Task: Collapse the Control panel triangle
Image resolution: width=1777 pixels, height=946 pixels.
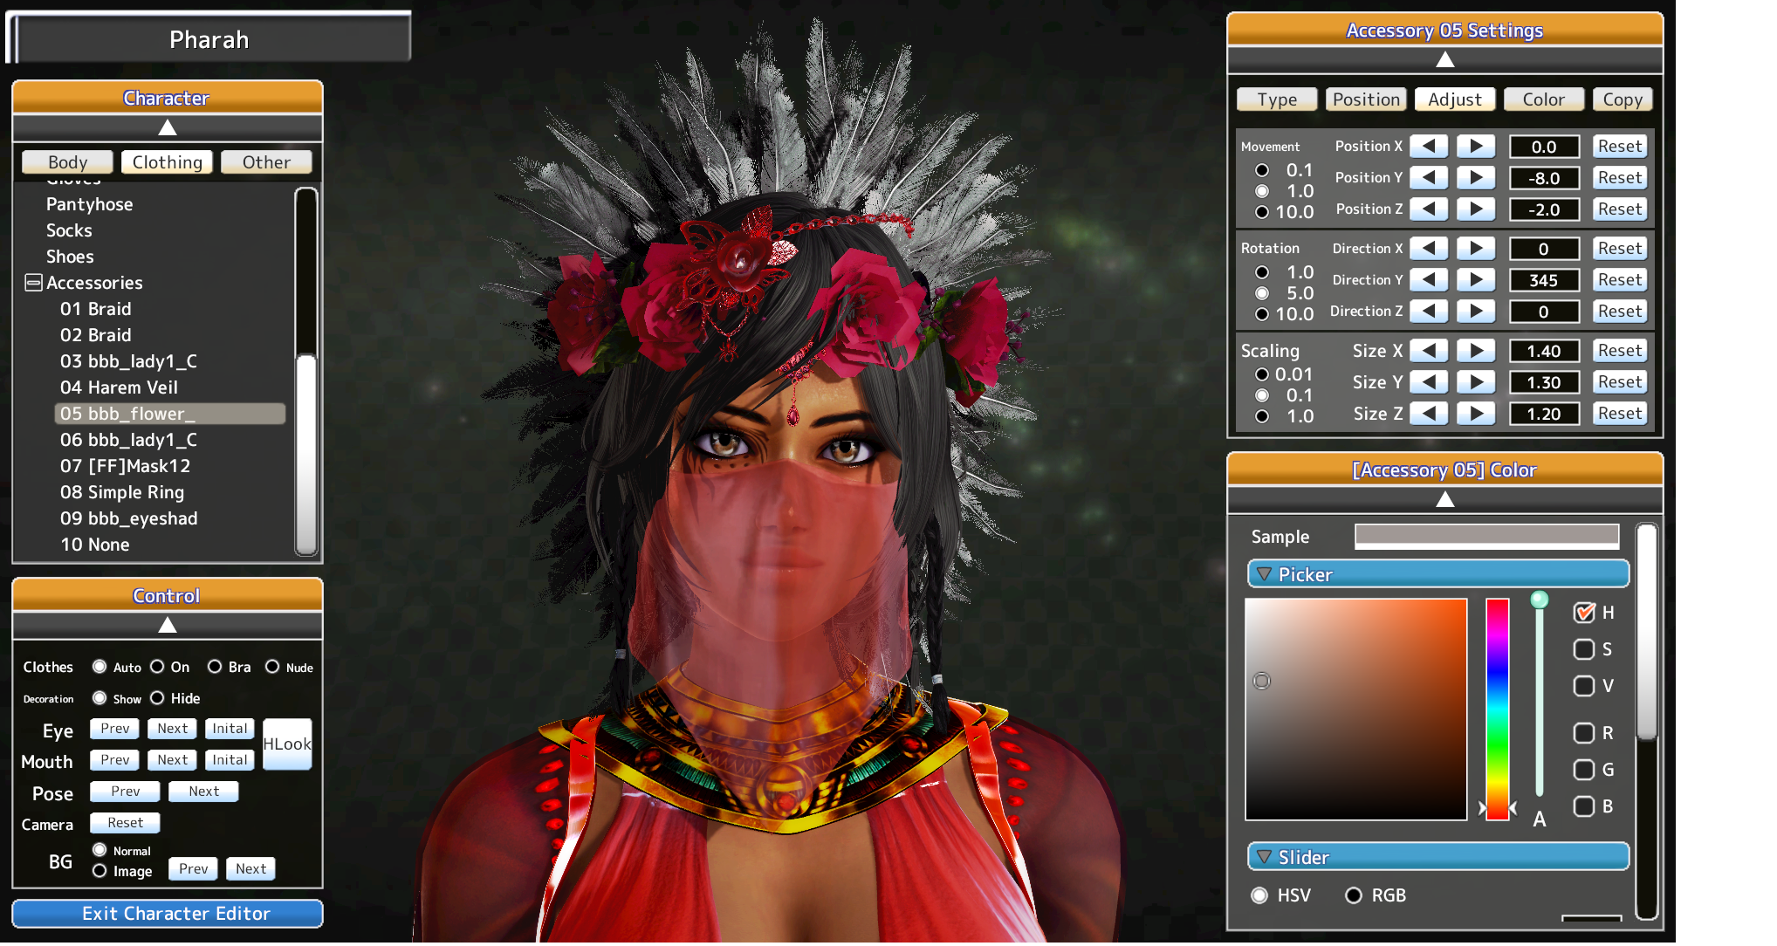Action: 168,625
